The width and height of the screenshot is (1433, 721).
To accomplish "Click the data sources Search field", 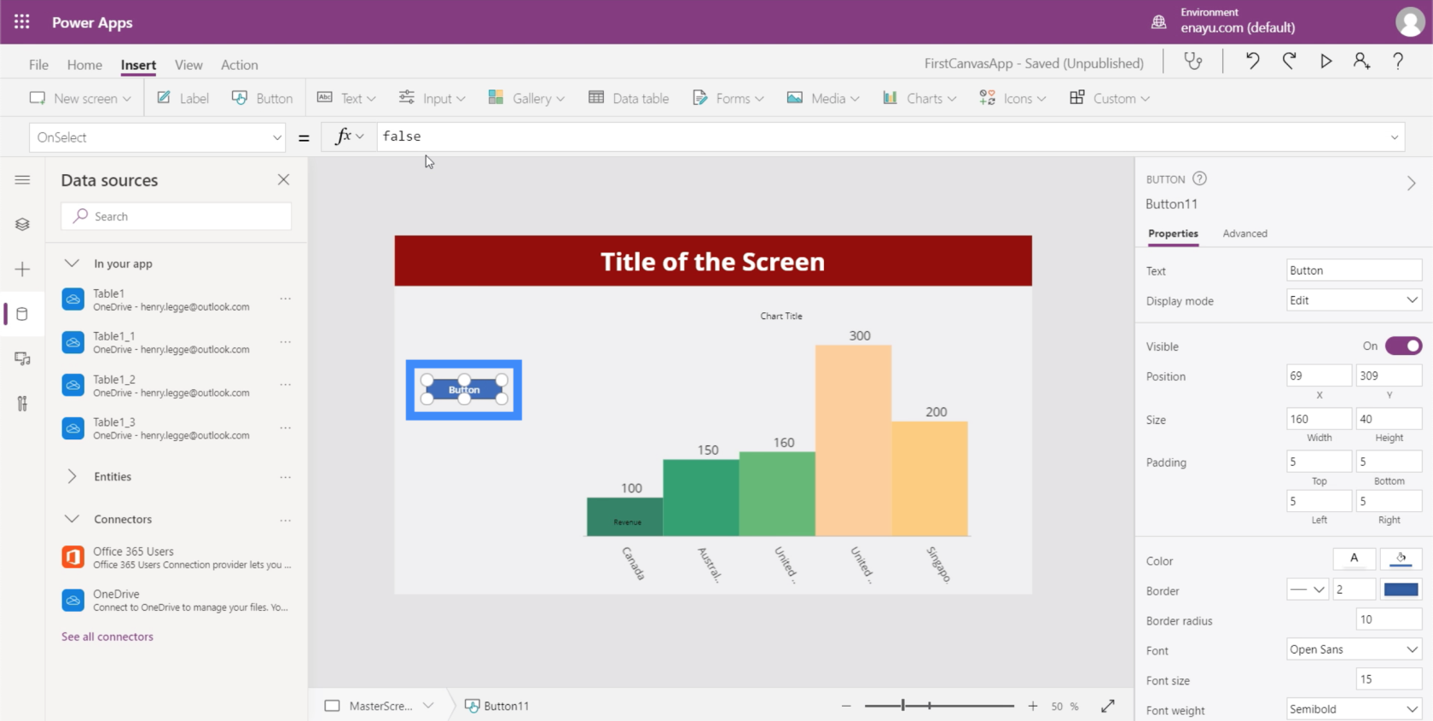I will click(x=177, y=216).
